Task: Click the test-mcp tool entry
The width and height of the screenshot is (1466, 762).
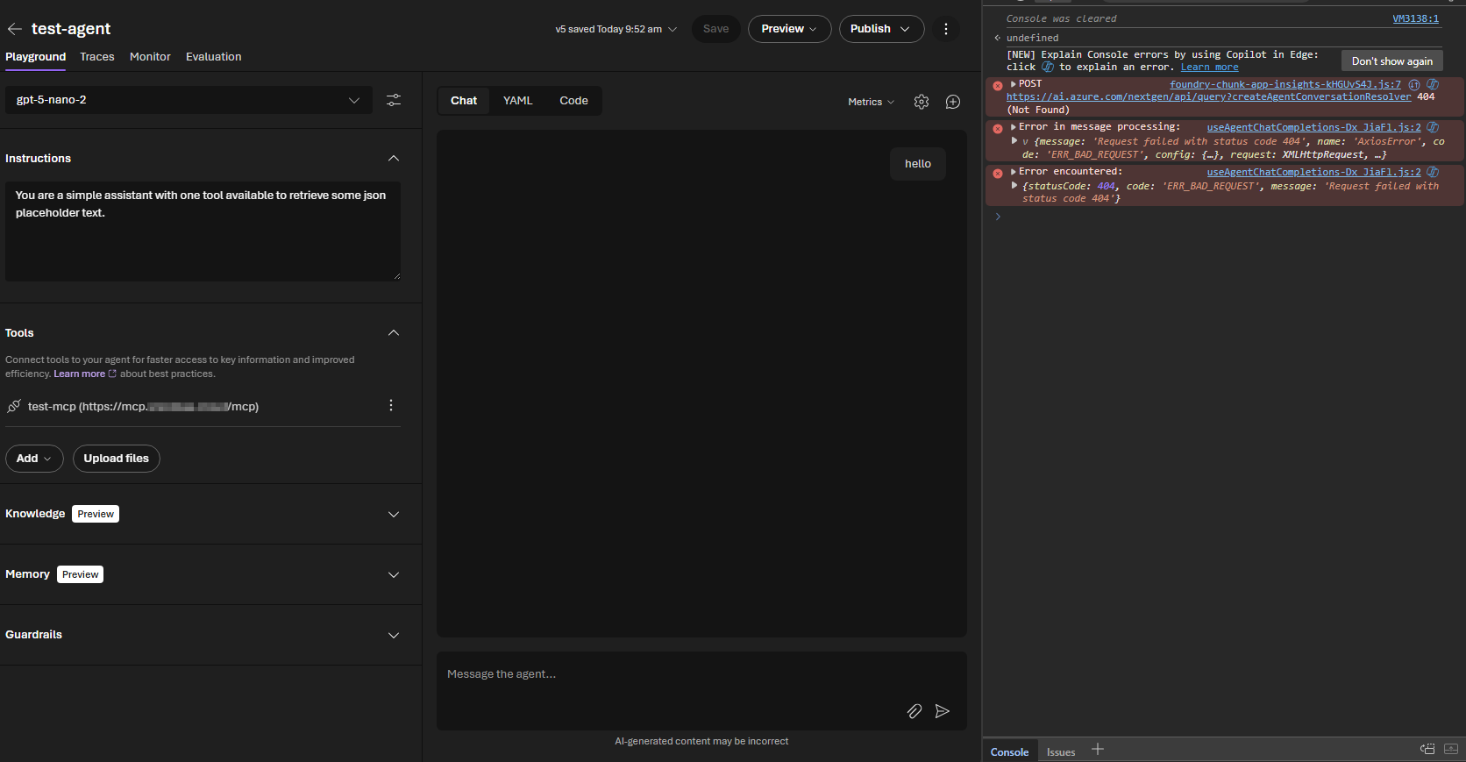Action: 143,407
